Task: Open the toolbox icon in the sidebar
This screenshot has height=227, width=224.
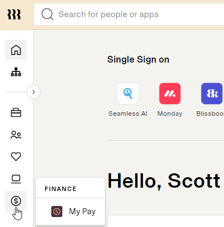Action: coord(16,112)
